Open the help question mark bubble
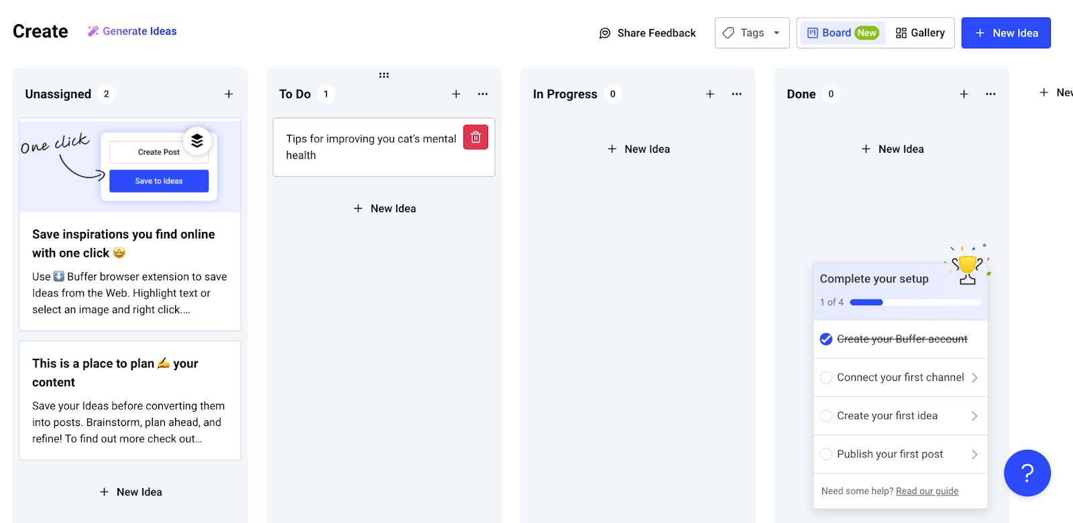Image resolution: width=1073 pixels, height=523 pixels. tap(1027, 473)
